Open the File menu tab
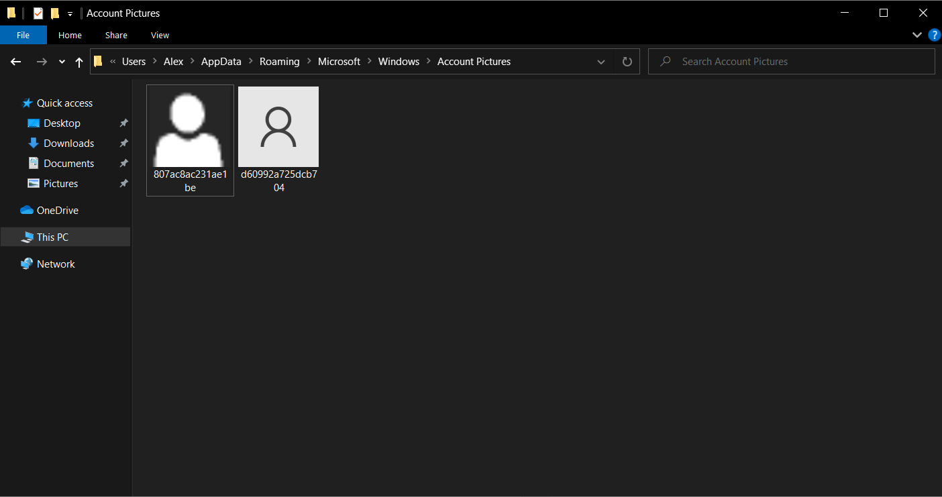The height and width of the screenshot is (497, 942). (x=23, y=35)
